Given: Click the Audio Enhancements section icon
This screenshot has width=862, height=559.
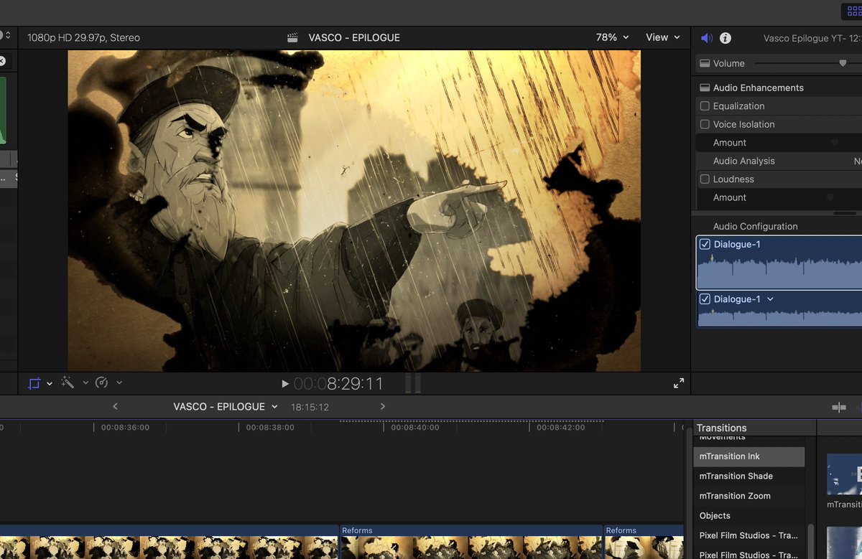Looking at the screenshot, I should pos(705,88).
